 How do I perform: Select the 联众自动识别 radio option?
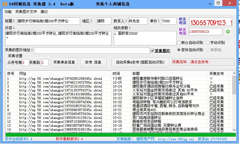(179, 43)
